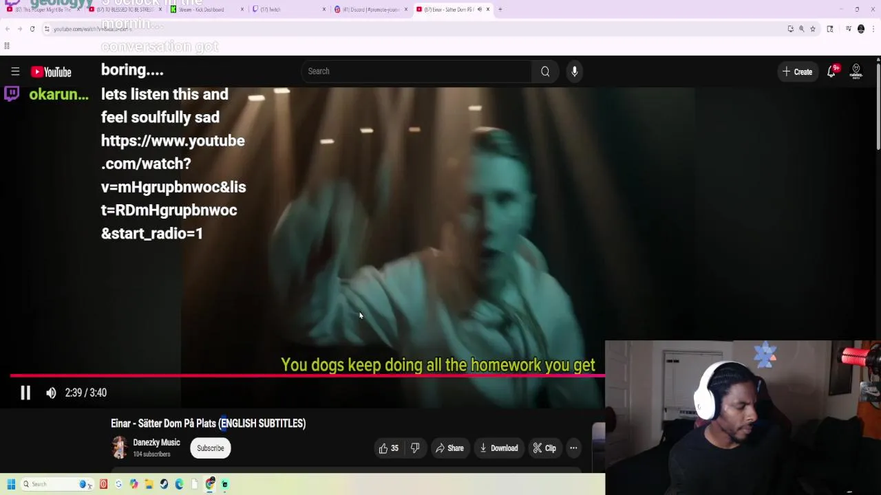Open Microsoft Edge from the taskbar
This screenshot has height=495, width=881.
tap(179, 484)
